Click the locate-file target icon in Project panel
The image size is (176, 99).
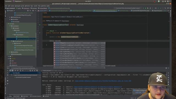(28, 10)
